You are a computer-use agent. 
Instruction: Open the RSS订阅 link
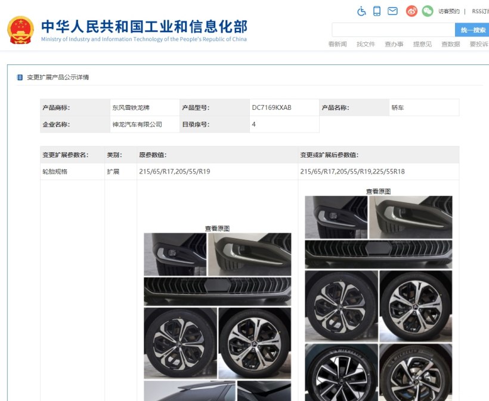(479, 11)
